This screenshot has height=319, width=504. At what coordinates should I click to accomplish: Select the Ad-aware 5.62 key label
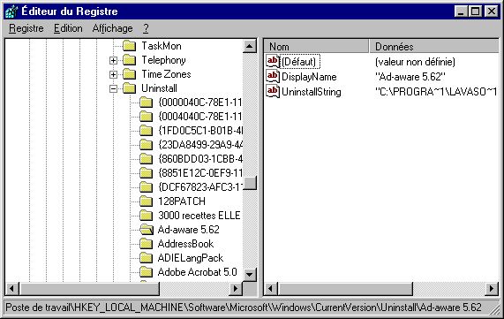pyautogui.click(x=189, y=230)
